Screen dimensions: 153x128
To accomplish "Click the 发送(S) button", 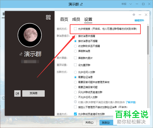I will coord(106,122).
